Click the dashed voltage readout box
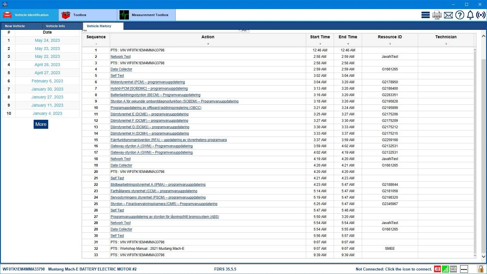The image size is (487, 274). pos(464,269)
